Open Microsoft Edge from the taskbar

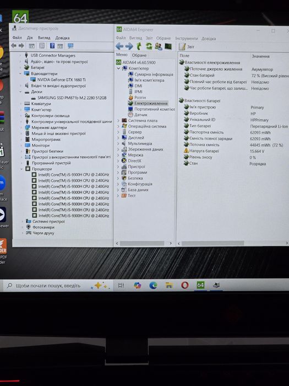coord(153,285)
